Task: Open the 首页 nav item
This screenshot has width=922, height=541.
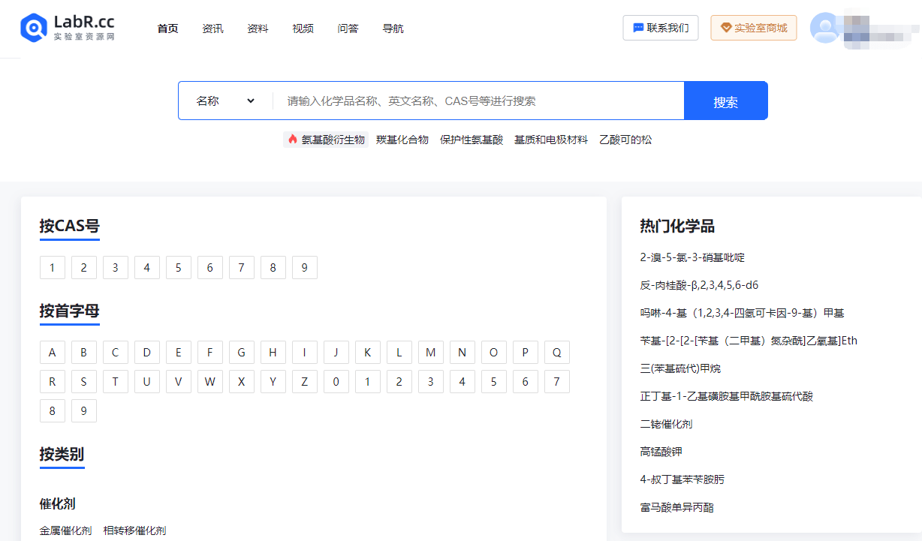Action: 168,29
